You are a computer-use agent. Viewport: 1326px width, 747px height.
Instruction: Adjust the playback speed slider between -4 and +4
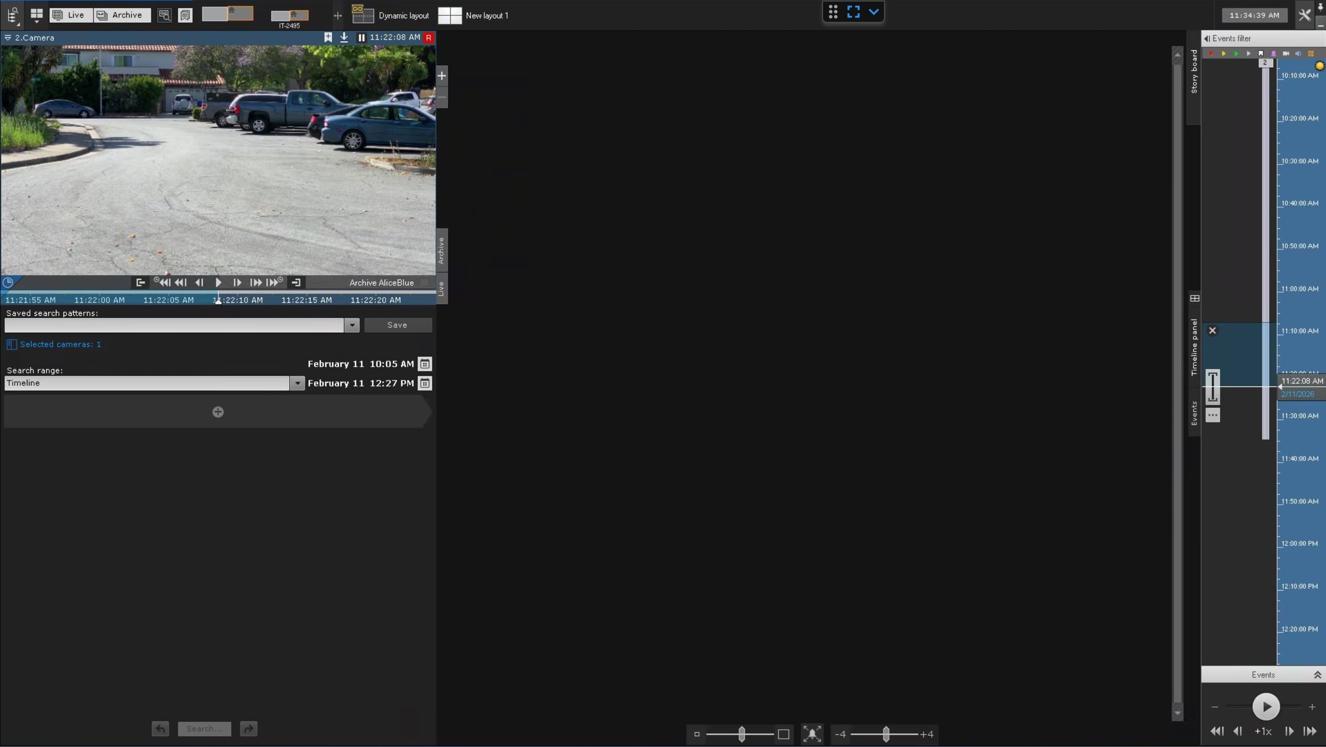pos(886,734)
